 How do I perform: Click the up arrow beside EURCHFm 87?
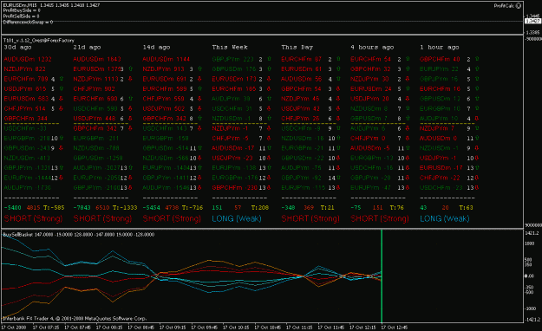pyautogui.click(x=338, y=59)
